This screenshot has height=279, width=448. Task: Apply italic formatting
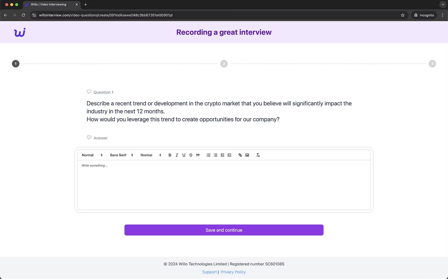pyautogui.click(x=177, y=155)
